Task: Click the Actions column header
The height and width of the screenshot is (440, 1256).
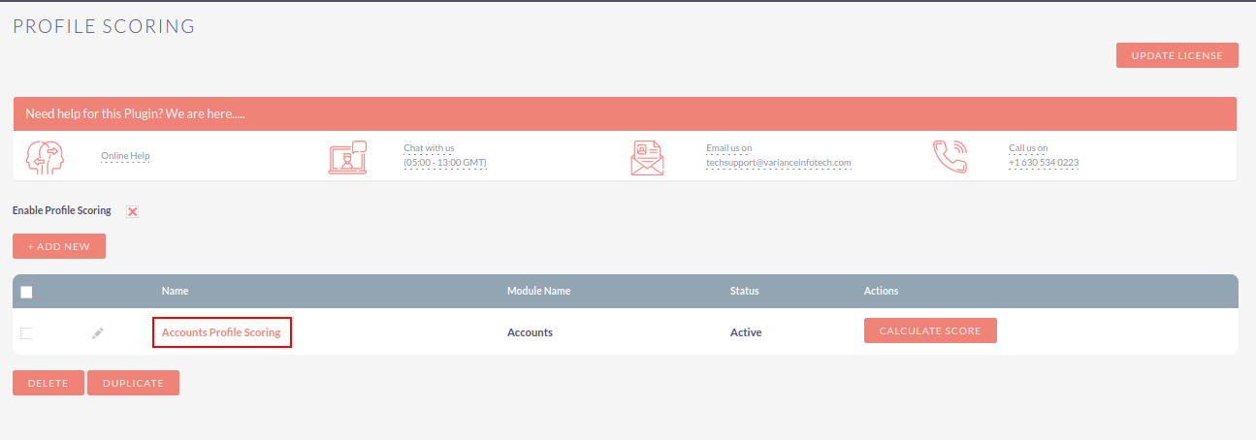Action: (x=882, y=291)
